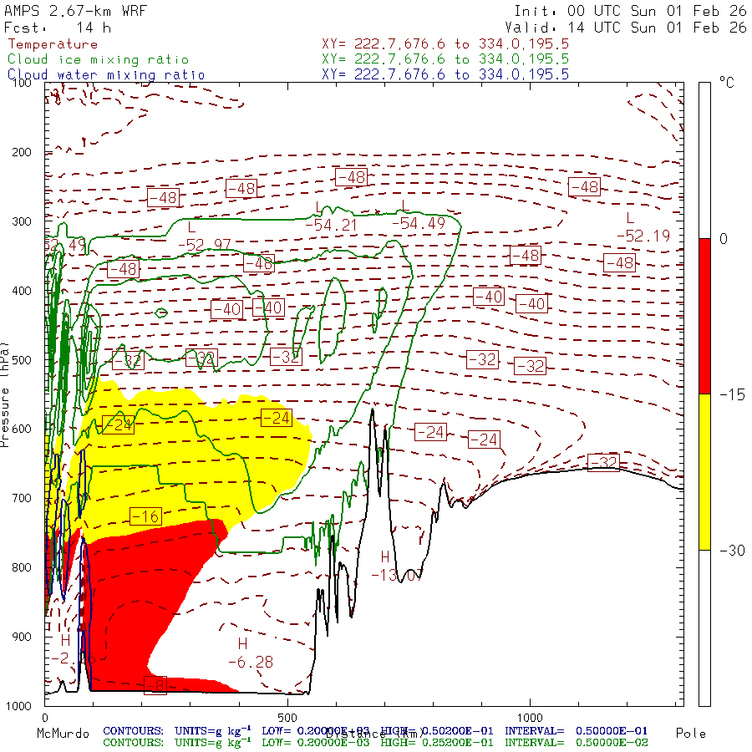Click the 'AMPS 2.67-km WRF' title
Image resolution: width=752 pixels, height=752 pixels.
(75, 11)
